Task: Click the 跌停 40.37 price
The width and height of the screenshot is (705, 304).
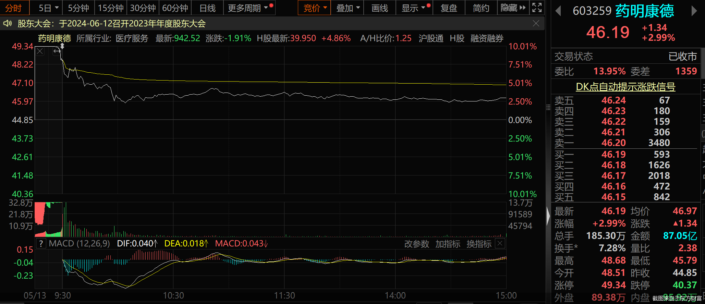Action: click(685, 285)
